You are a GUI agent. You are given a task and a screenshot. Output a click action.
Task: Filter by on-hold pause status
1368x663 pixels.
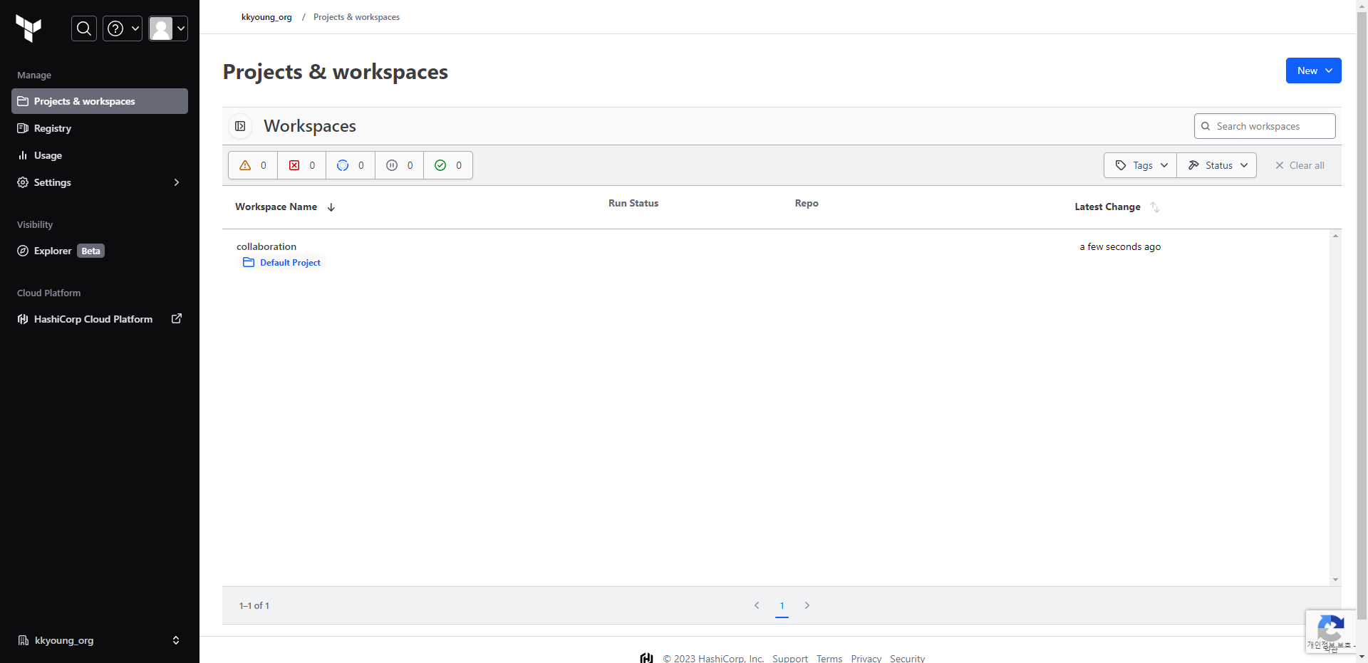[x=399, y=165]
